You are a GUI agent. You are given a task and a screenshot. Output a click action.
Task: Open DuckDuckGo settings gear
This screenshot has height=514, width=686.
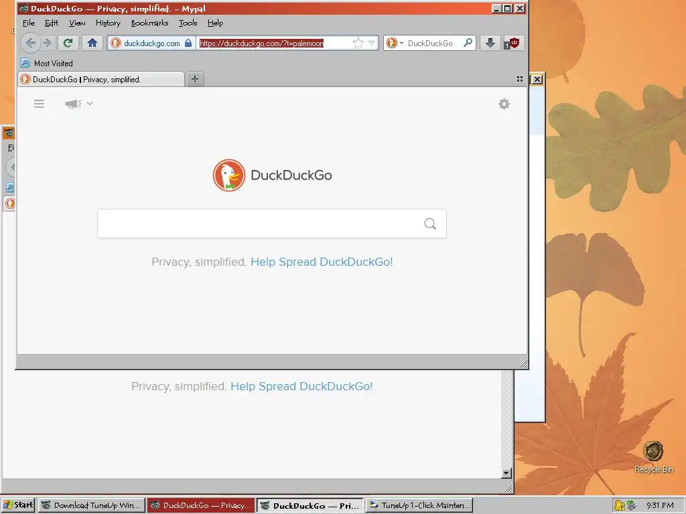504,104
